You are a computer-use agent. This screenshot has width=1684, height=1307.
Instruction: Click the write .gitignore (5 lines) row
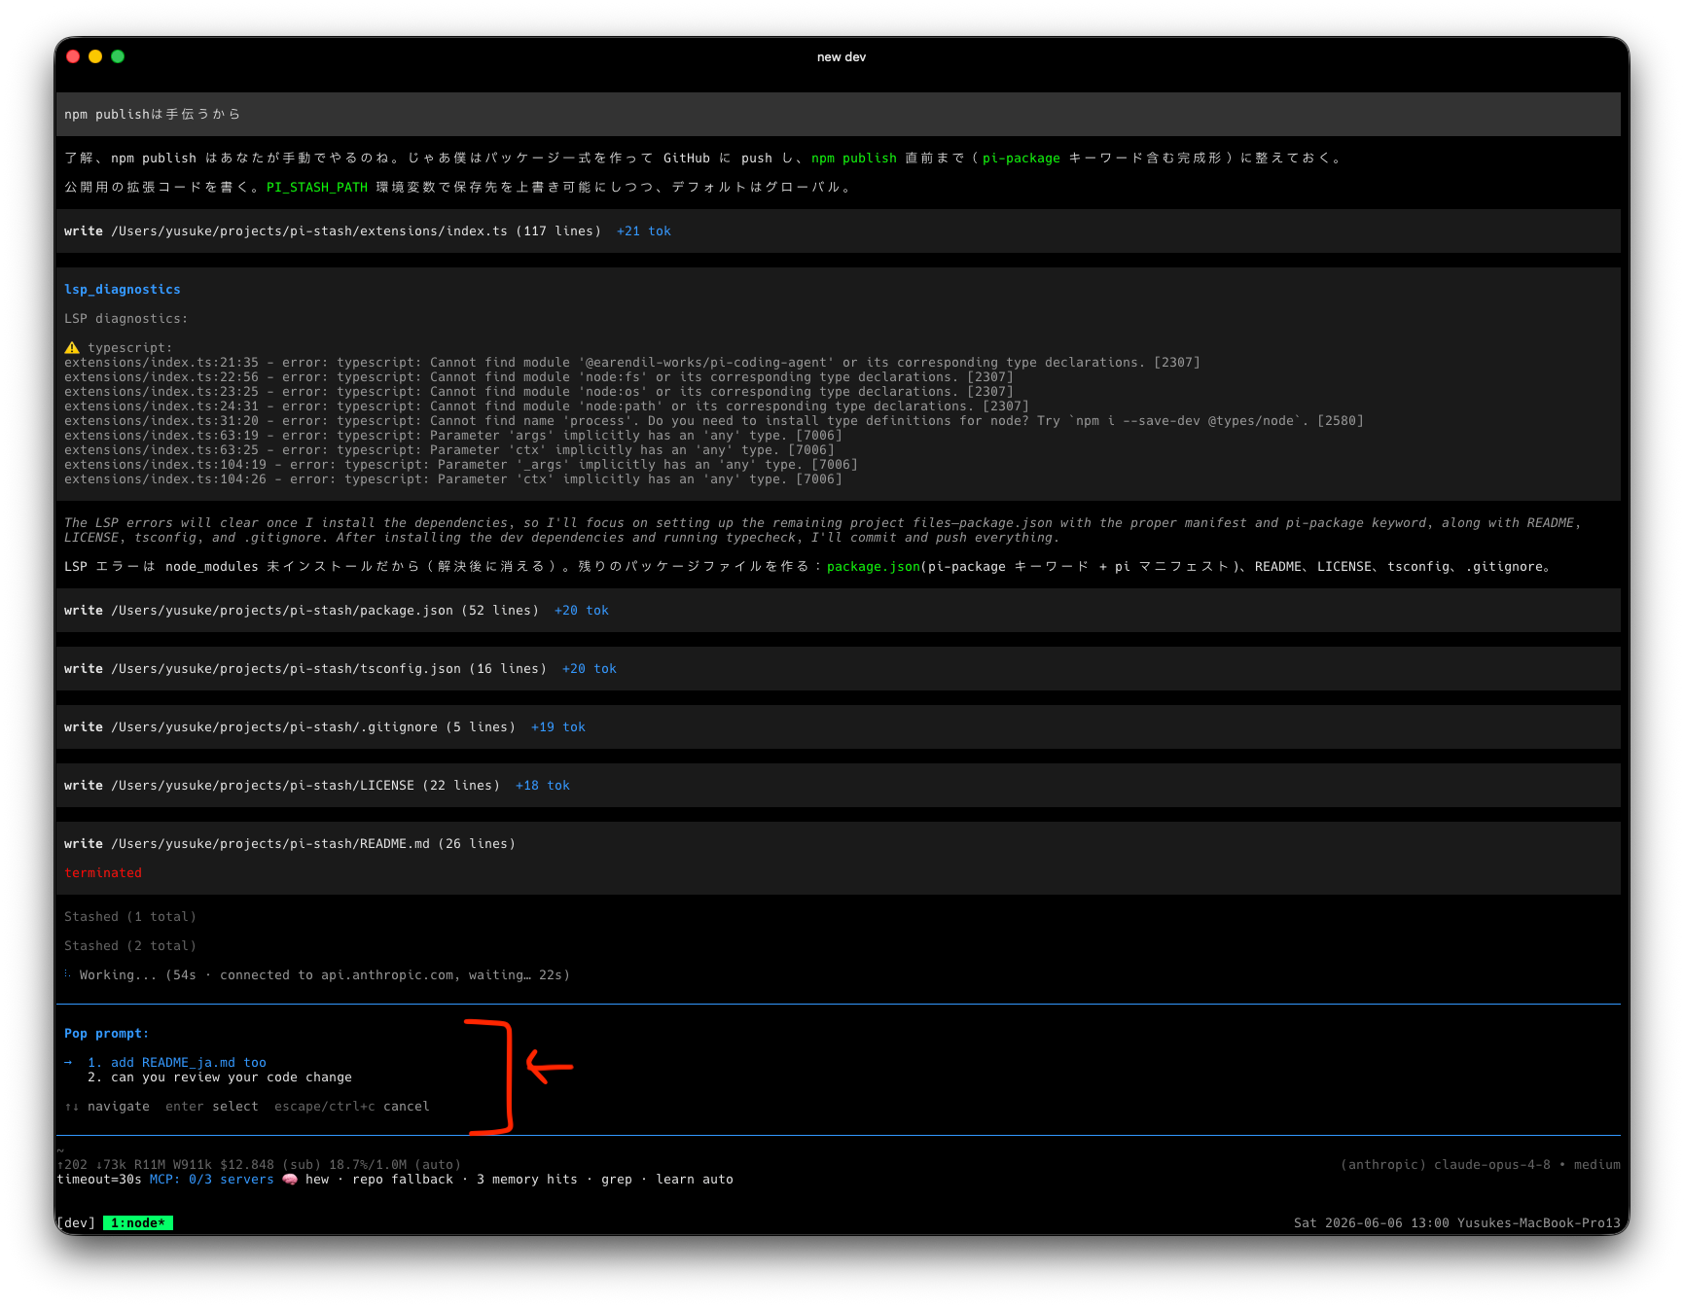coord(839,726)
